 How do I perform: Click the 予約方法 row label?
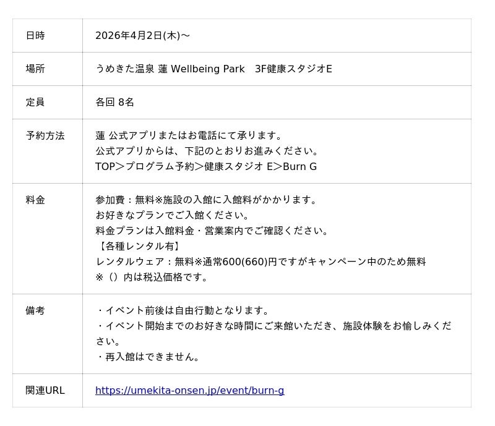(45, 136)
